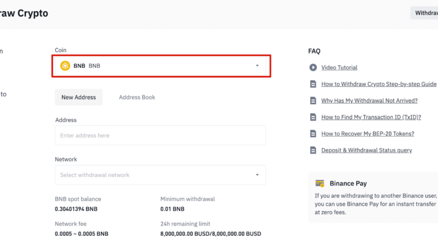Click document icon beside Deposit & Withdrawal Status

[x=313, y=150]
